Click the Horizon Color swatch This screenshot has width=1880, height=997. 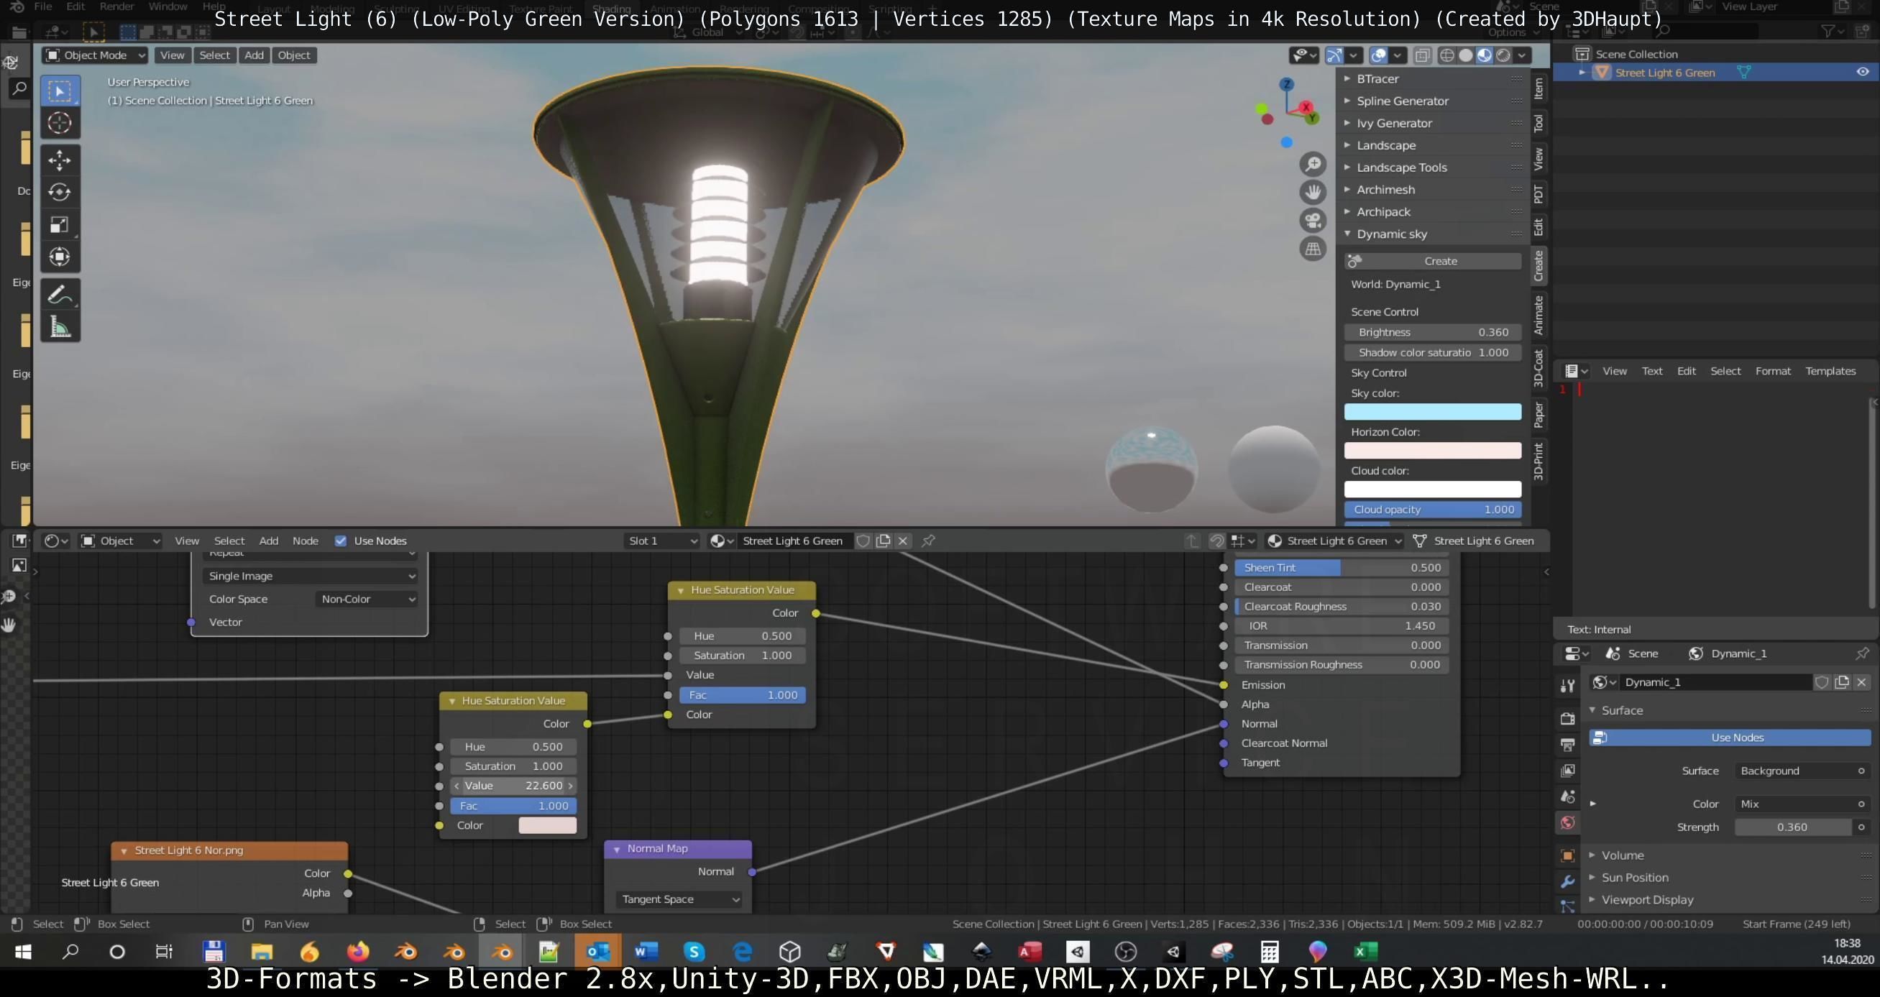pyautogui.click(x=1433, y=450)
